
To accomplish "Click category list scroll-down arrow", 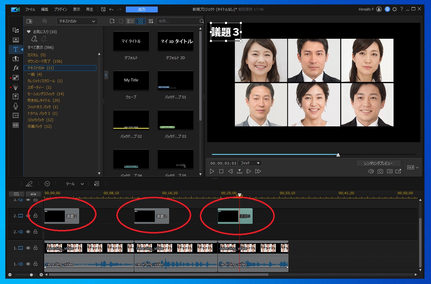I will (99, 173).
